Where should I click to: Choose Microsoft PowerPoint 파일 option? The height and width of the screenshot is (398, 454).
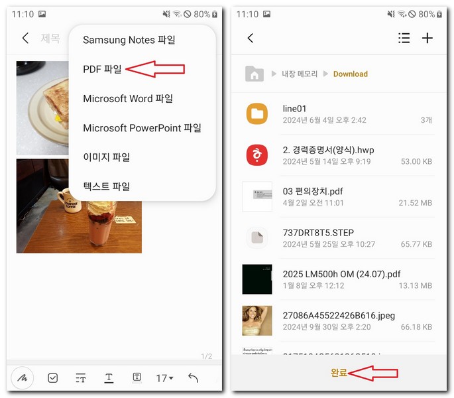pos(142,128)
